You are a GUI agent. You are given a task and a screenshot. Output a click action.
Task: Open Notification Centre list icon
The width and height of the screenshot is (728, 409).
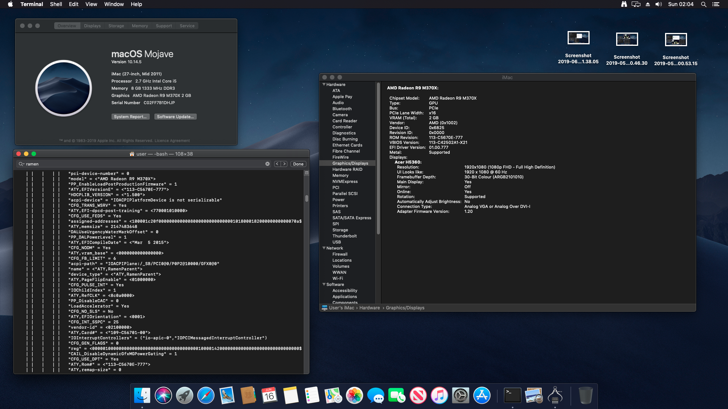716,4
